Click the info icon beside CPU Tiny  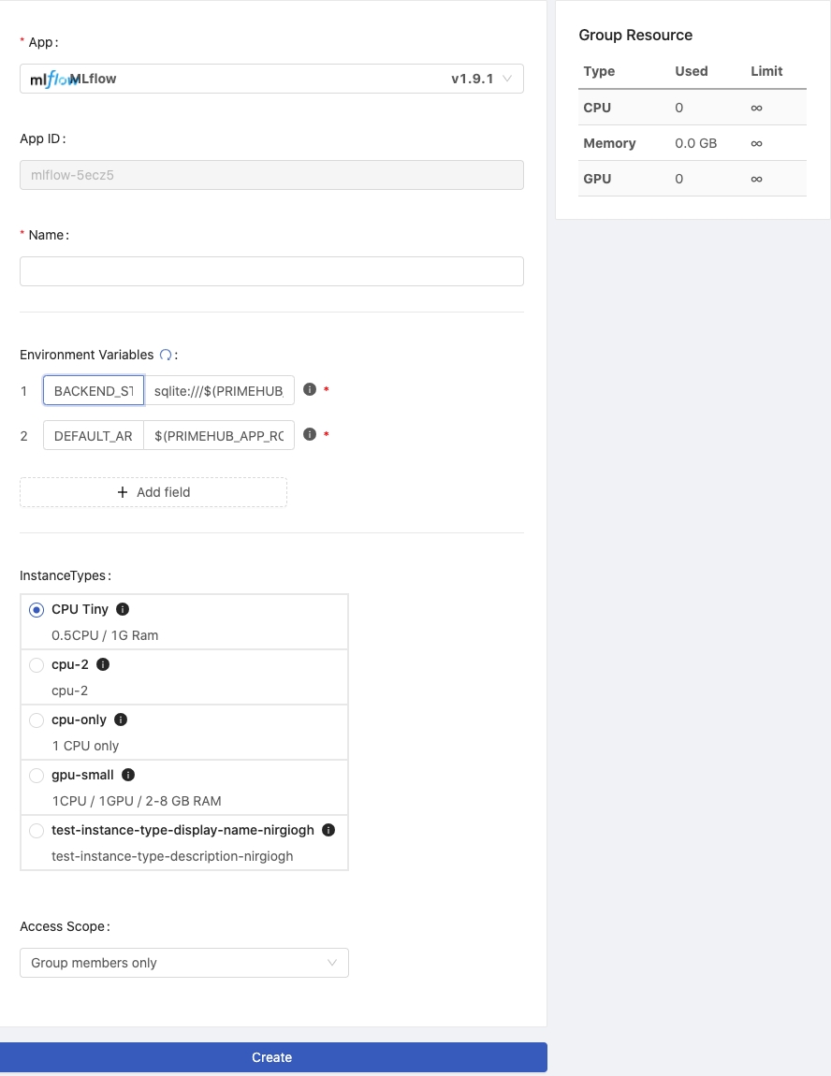click(x=123, y=609)
